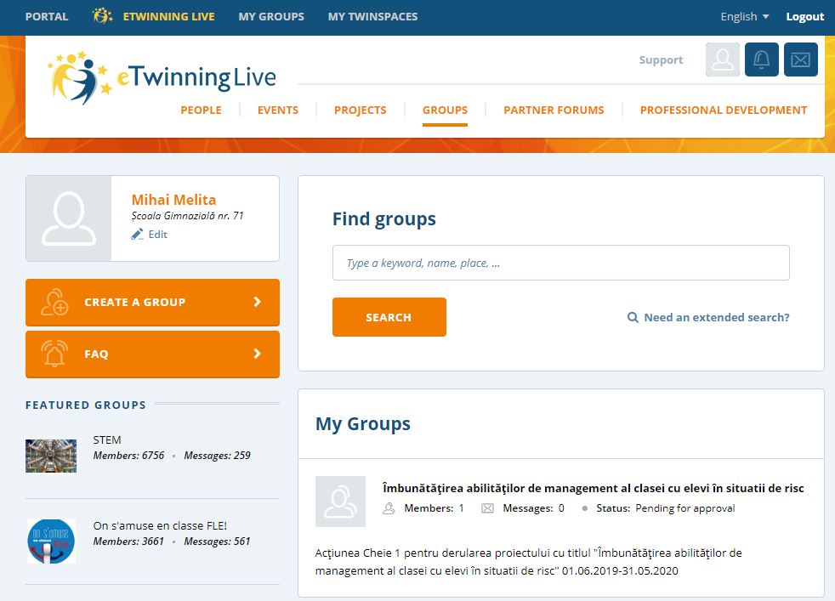
Task: Open the user profile avatar icon in header
Action: click(723, 60)
